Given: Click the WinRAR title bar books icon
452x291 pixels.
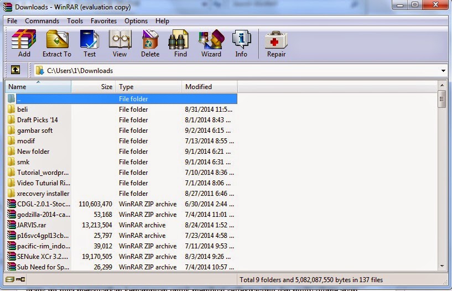Looking at the screenshot, I should coord(8,7).
